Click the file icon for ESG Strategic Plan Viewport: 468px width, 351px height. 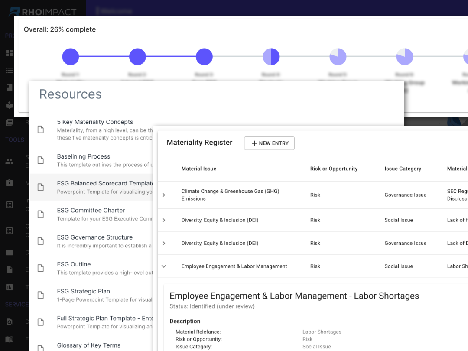click(41, 295)
